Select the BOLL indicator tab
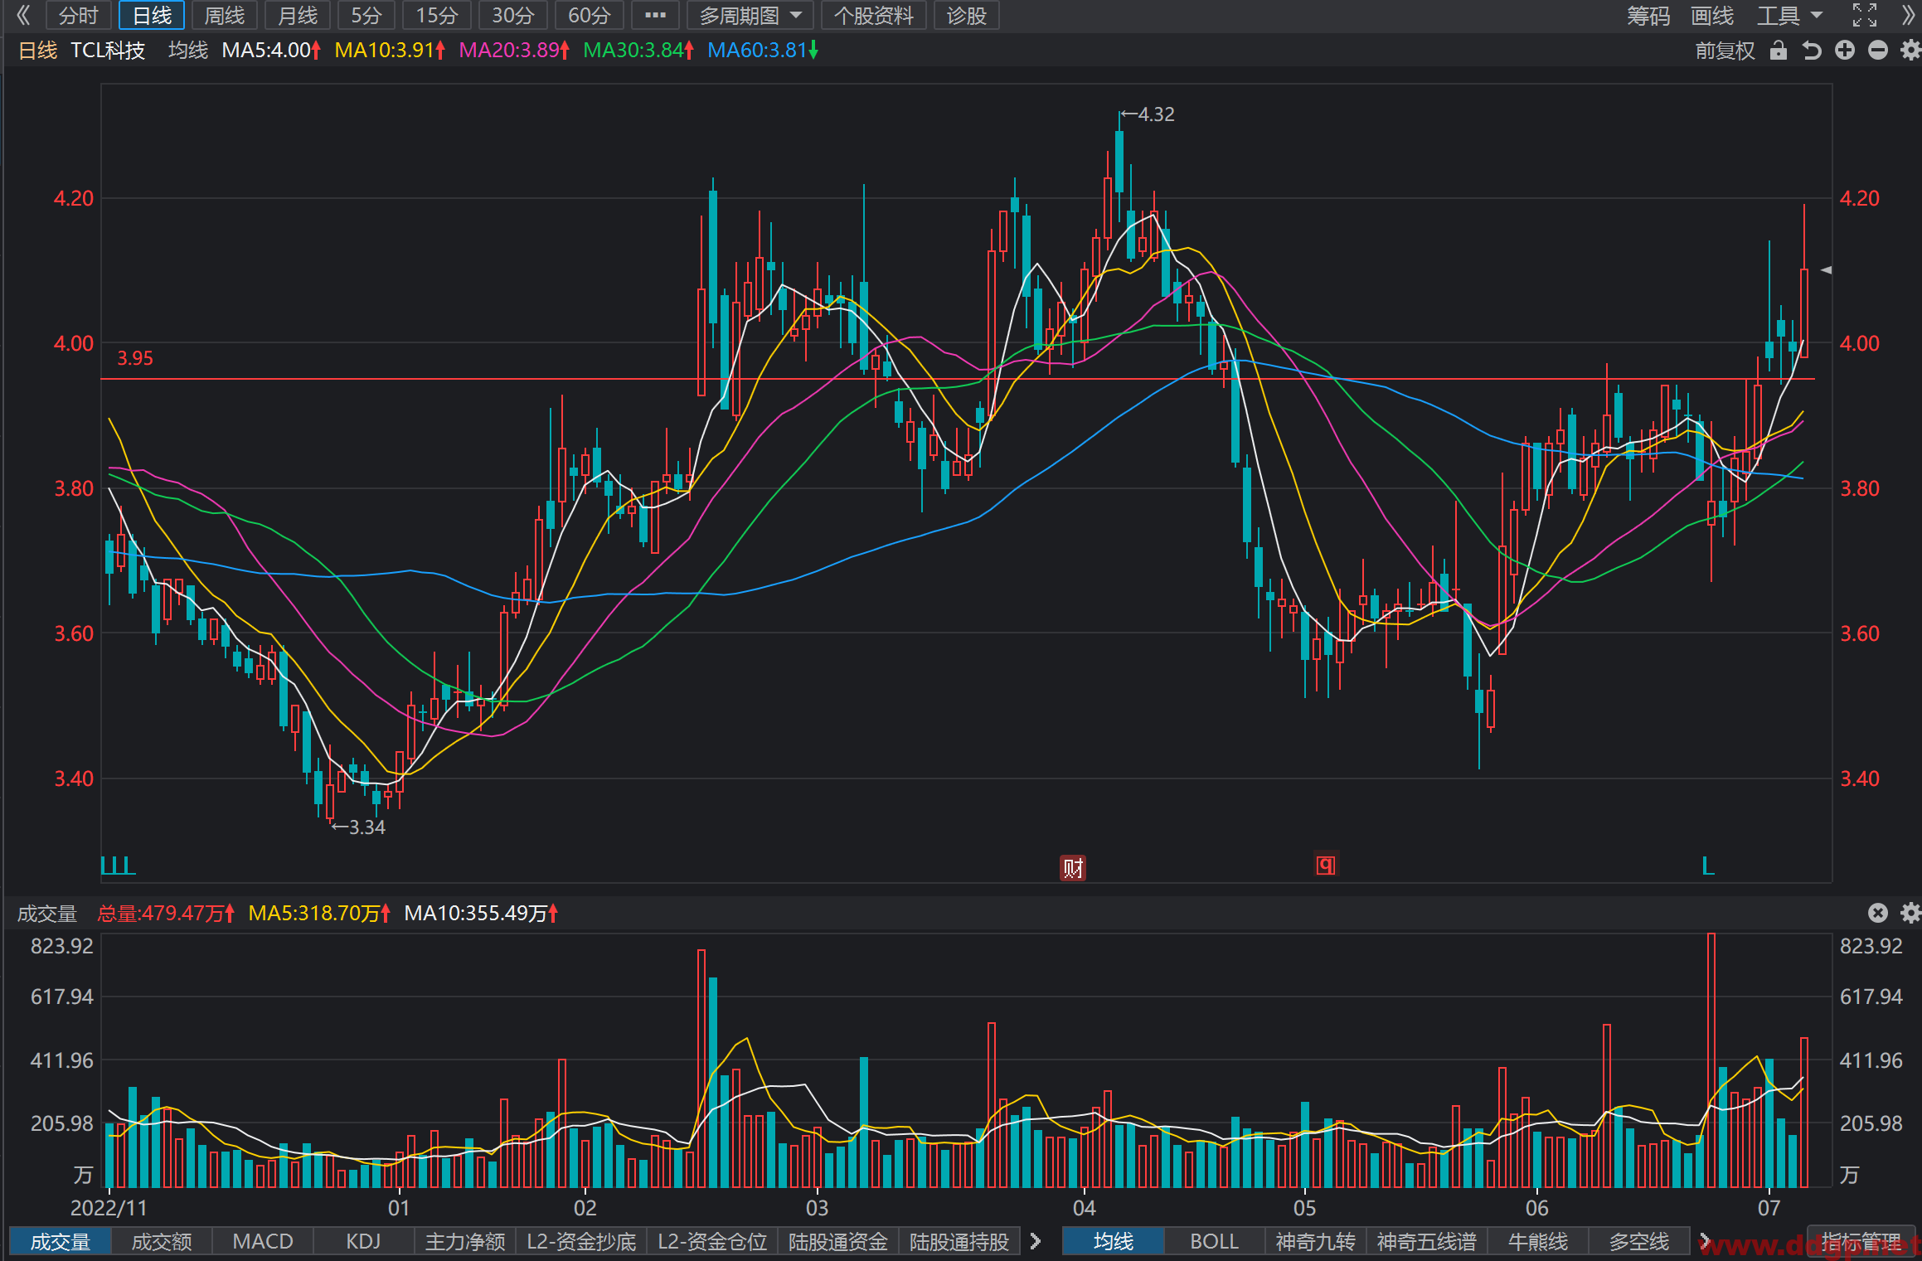 pos(1214,1241)
